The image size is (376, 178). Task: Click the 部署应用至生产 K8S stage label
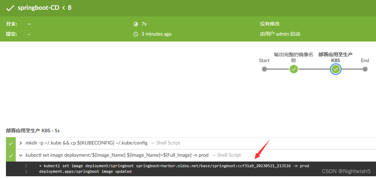click(x=335, y=58)
